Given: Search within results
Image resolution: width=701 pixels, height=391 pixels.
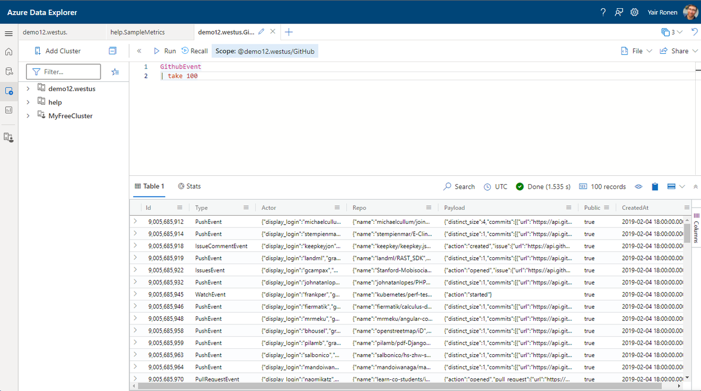Looking at the screenshot, I should pos(459,186).
